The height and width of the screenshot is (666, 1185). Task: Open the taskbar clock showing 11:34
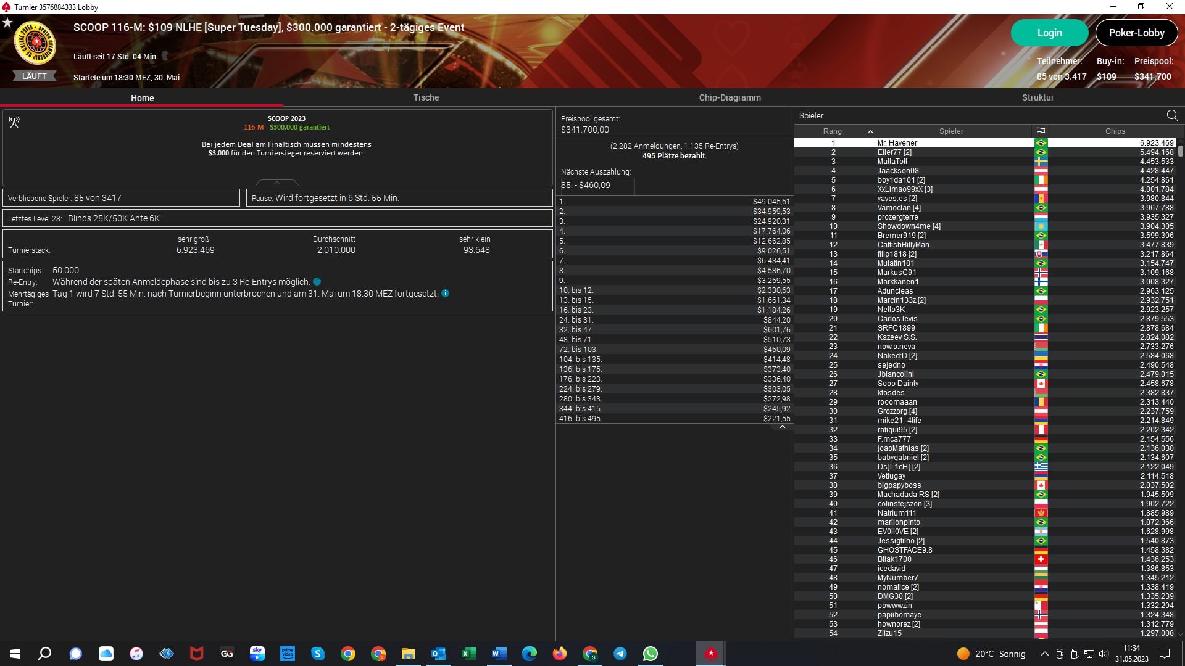[x=1131, y=654]
